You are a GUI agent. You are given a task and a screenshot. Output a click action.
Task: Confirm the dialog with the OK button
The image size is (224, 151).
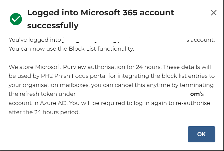[201, 134]
